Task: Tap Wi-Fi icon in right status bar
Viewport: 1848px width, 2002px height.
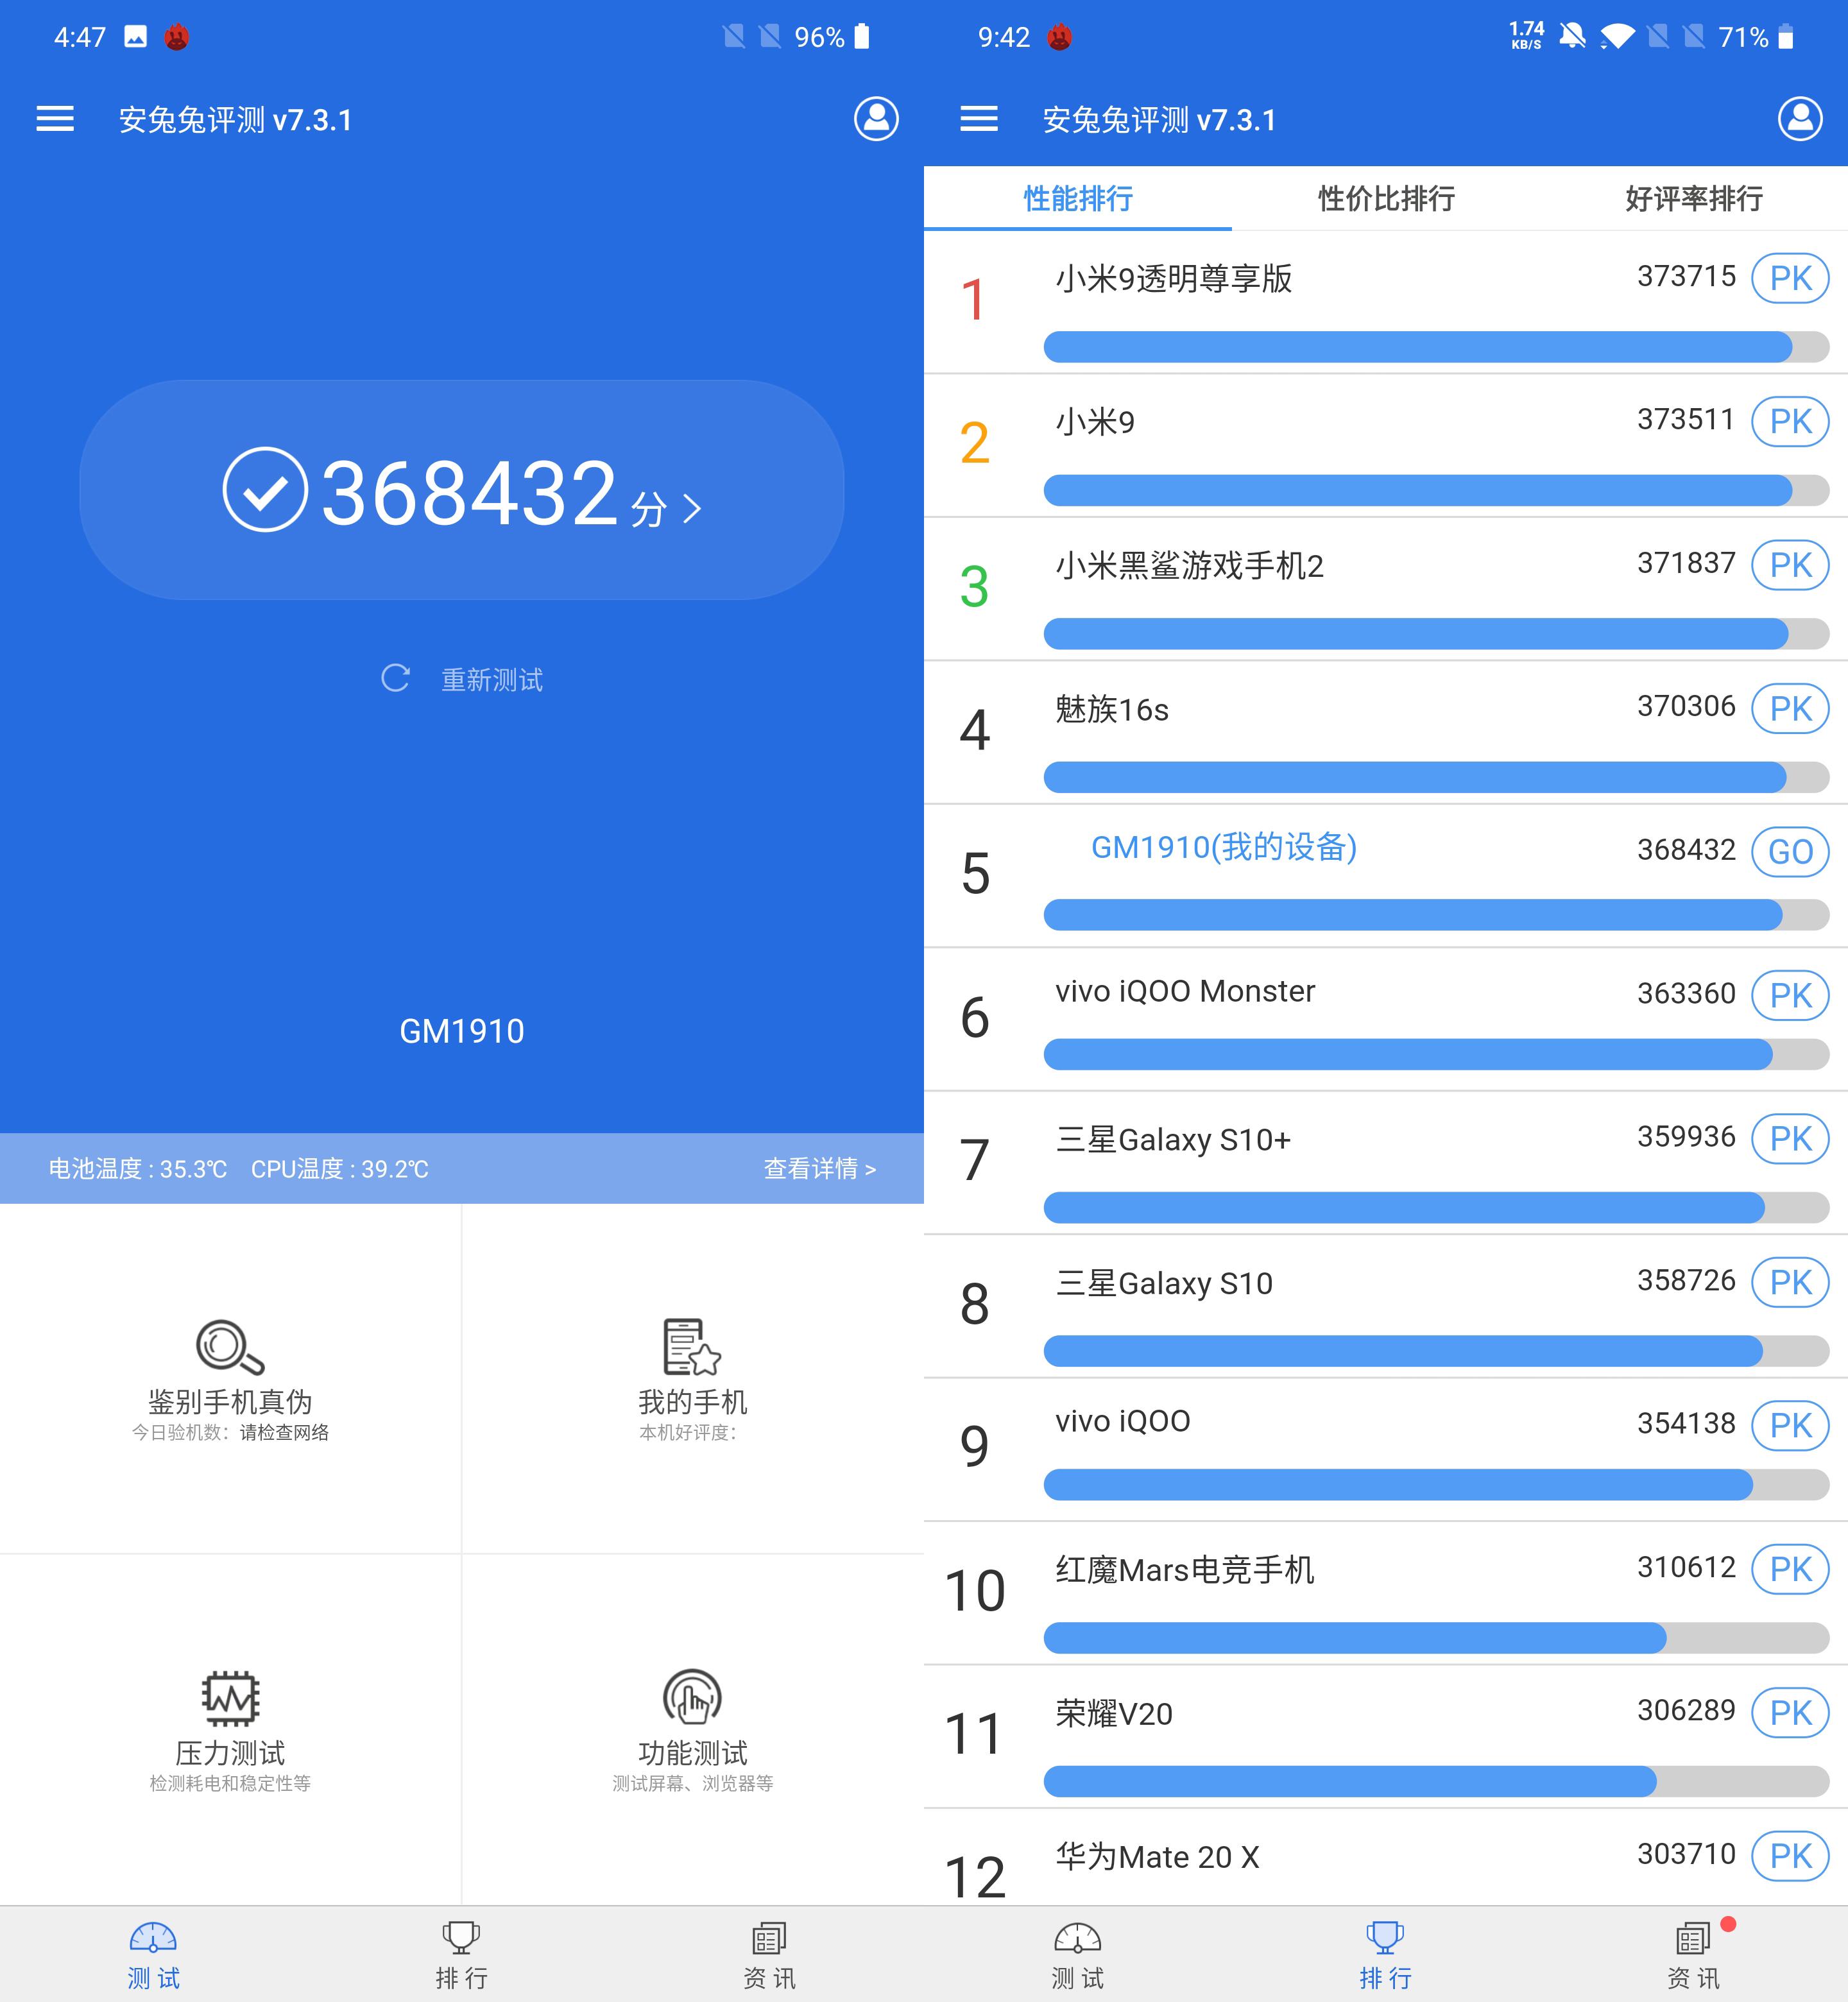Action: click(1617, 37)
